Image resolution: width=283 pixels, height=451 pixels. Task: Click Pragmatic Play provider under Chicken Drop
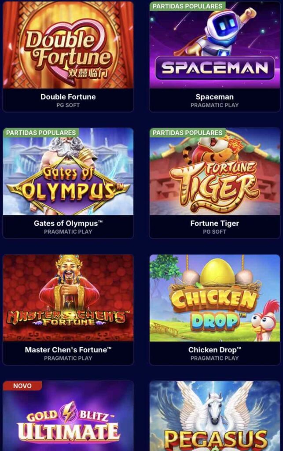(x=215, y=359)
